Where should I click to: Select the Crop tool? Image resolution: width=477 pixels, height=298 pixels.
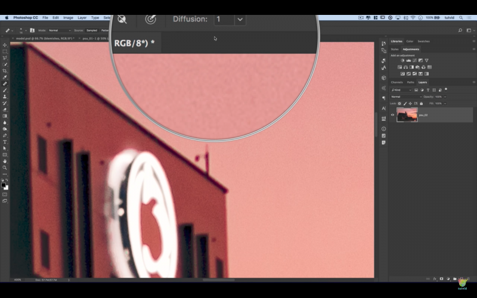tap(5, 71)
